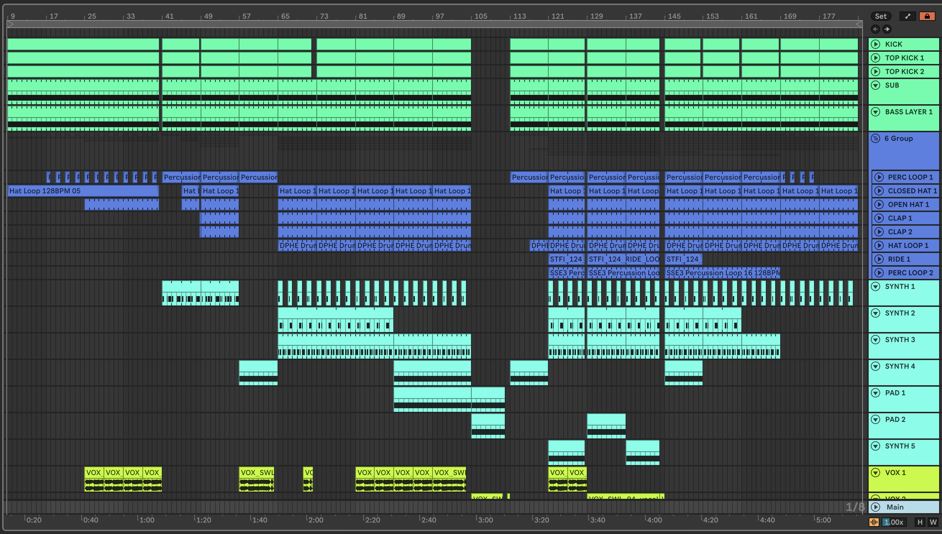
Task: Unfold the TOP KICK 2 track
Action: (875, 72)
